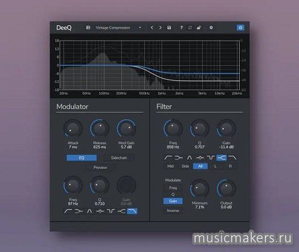The width and height of the screenshot is (299, 252).
Task: Select high-pass shape in Modulator filter row
Action: pyautogui.click(x=68, y=211)
